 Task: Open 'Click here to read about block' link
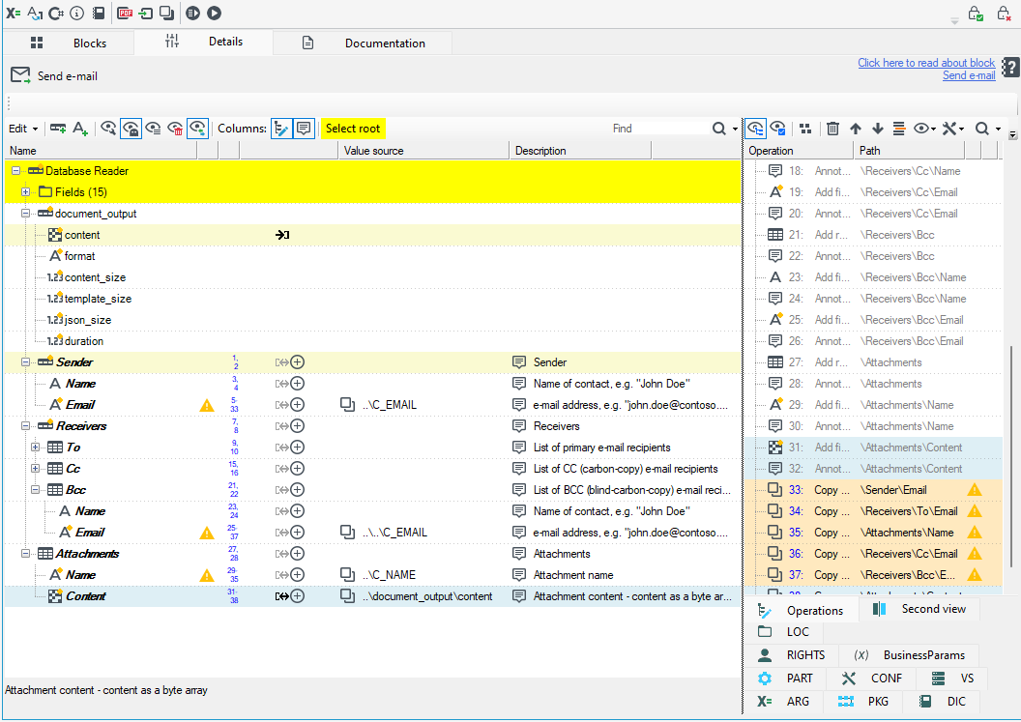926,63
